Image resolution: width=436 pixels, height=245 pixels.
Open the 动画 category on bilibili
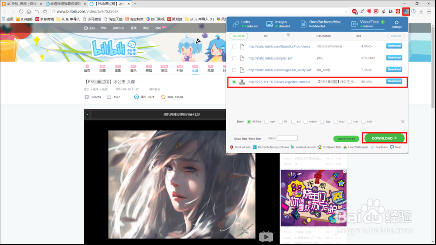(102, 68)
